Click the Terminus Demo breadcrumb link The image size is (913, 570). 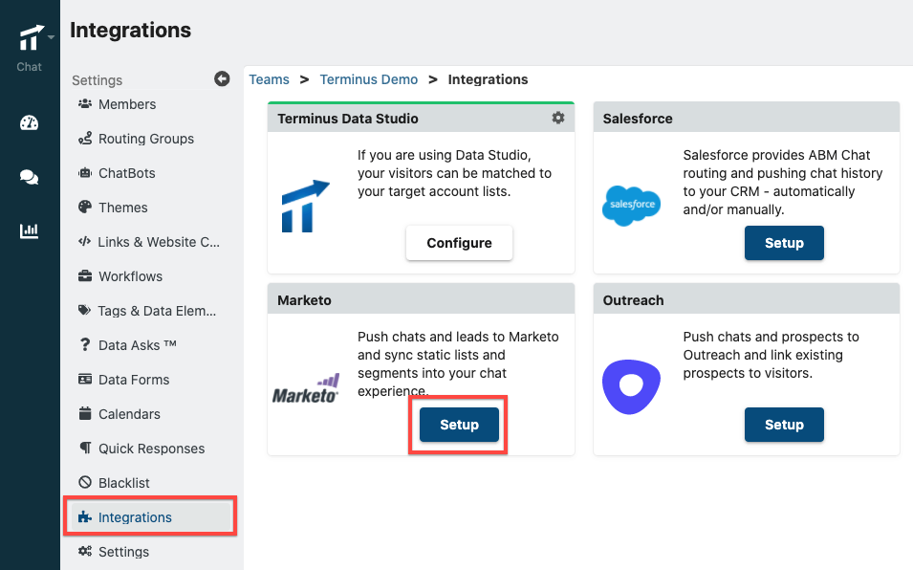pyautogui.click(x=369, y=79)
